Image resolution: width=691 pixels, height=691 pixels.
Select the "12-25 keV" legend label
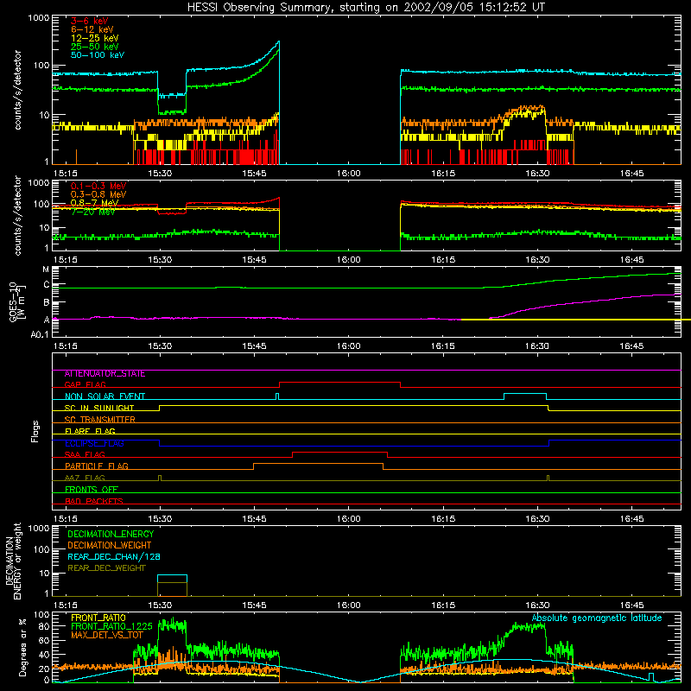pyautogui.click(x=95, y=38)
